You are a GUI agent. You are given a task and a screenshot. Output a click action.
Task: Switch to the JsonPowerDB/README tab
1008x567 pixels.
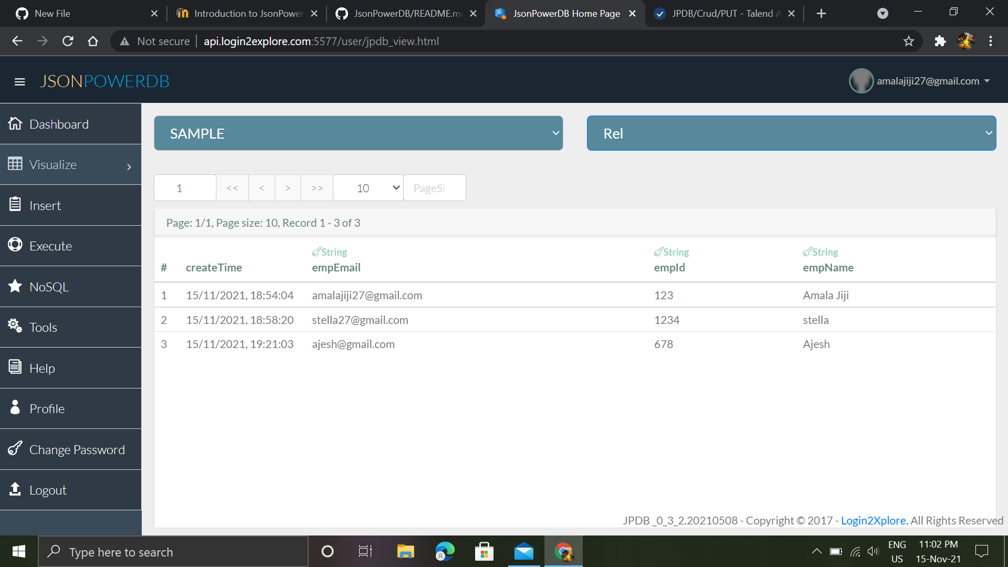[x=407, y=13]
